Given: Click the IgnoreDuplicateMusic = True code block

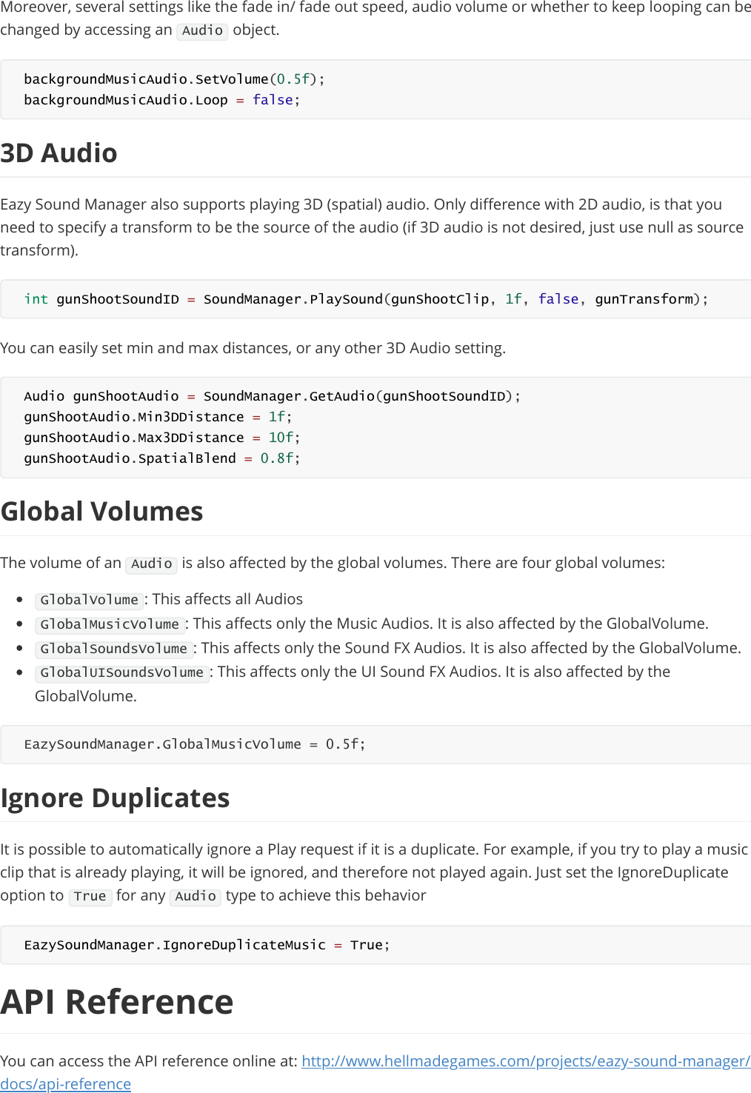Looking at the screenshot, I should point(207,945).
